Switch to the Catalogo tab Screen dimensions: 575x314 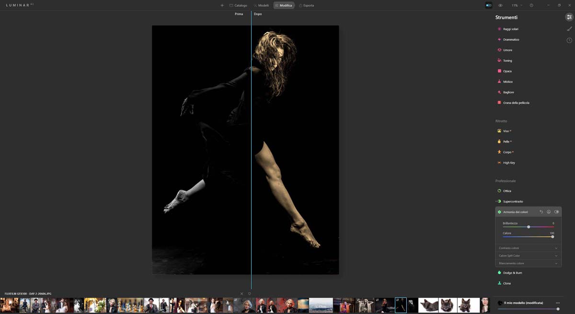tap(238, 5)
